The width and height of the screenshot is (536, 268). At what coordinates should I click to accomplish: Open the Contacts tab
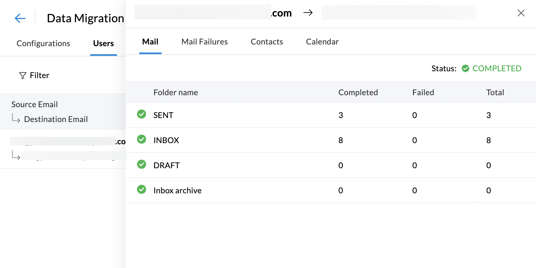click(267, 42)
